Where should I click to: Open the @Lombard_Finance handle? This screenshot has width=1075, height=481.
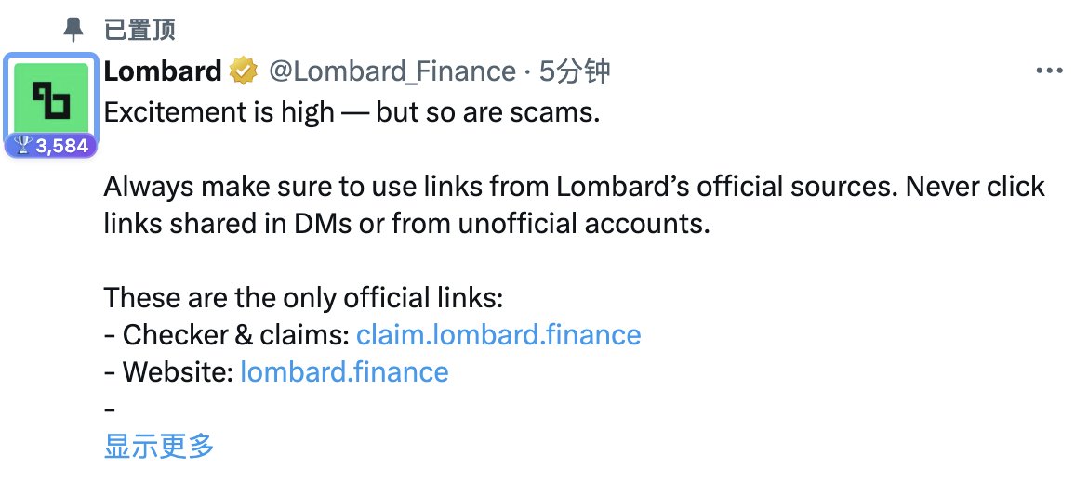392,71
